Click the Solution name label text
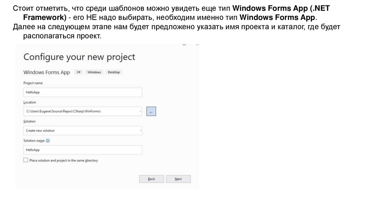Image resolution: width=365 pixels, height=204 pixels. point(34,141)
